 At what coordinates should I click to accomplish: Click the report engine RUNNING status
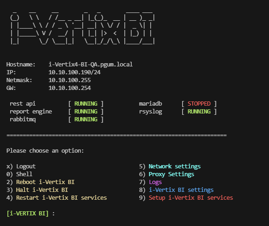pos(86,112)
